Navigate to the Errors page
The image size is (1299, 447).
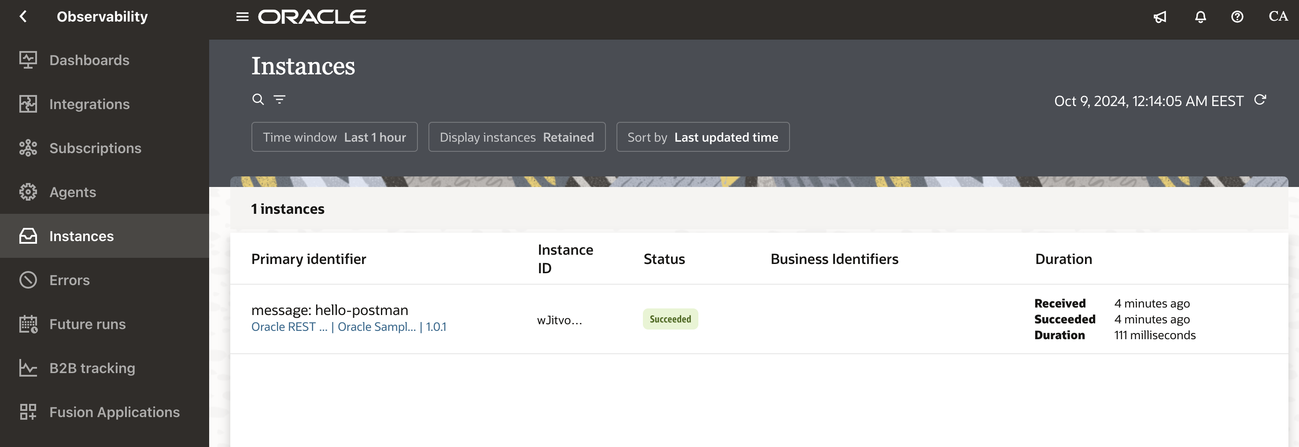69,280
